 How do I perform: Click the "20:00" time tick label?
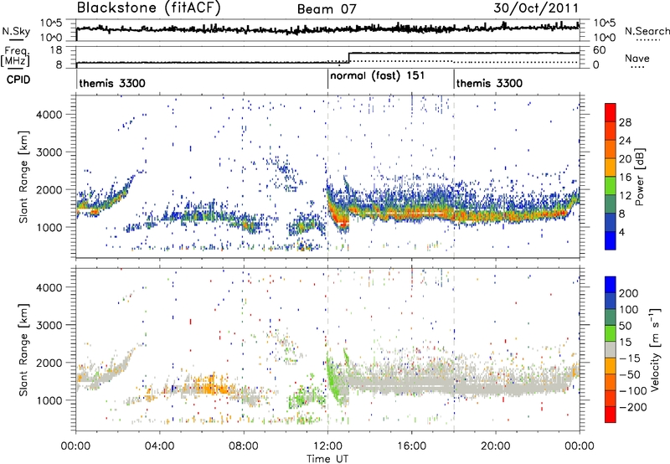(495, 446)
